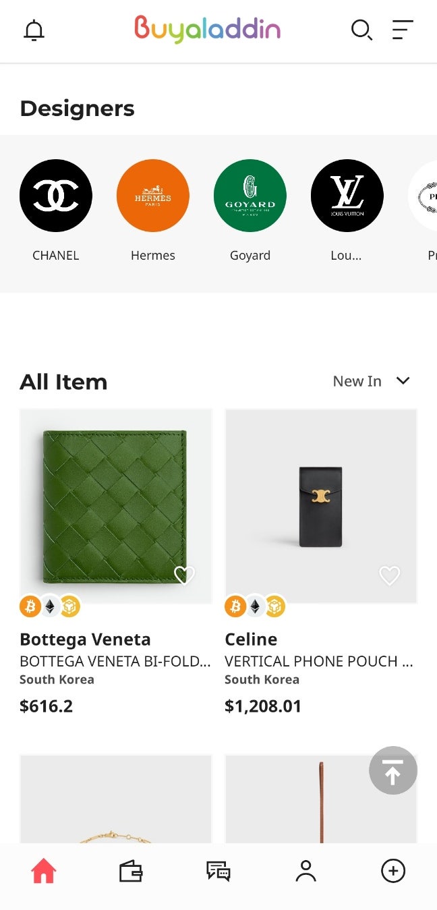The height and width of the screenshot is (910, 437).
Task: Open the filter menu icon
Action: point(403,30)
